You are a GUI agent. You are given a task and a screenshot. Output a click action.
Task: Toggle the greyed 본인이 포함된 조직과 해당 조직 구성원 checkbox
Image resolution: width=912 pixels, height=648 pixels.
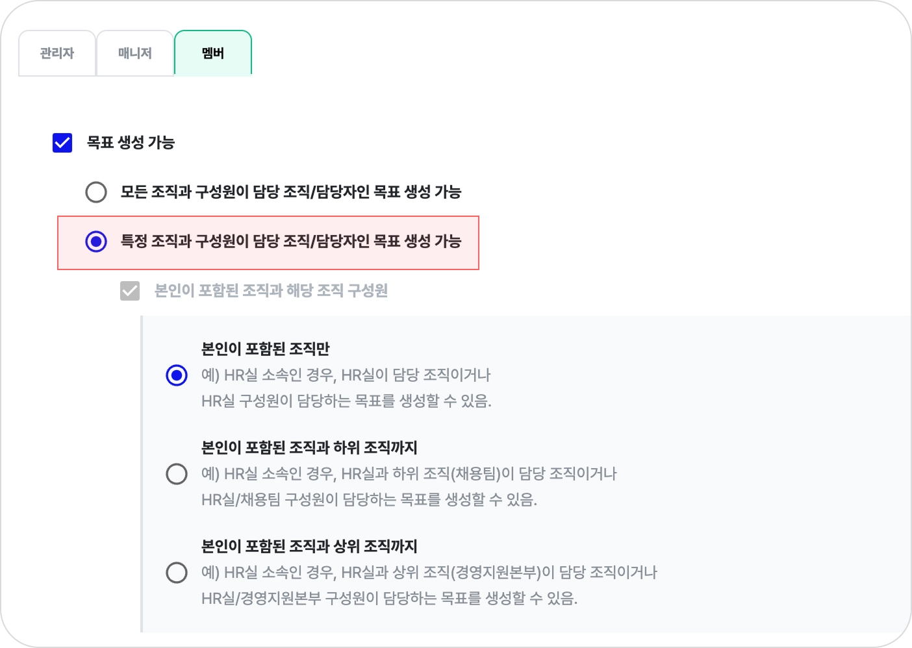click(130, 291)
